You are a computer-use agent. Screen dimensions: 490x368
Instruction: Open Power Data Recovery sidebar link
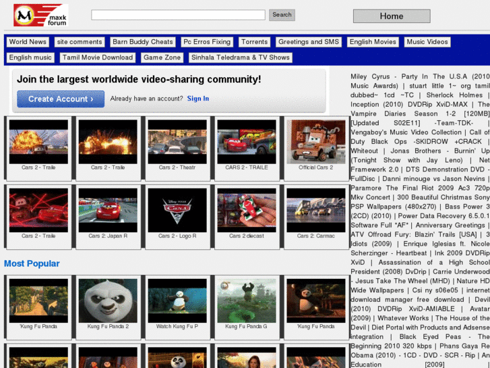pos(443,216)
